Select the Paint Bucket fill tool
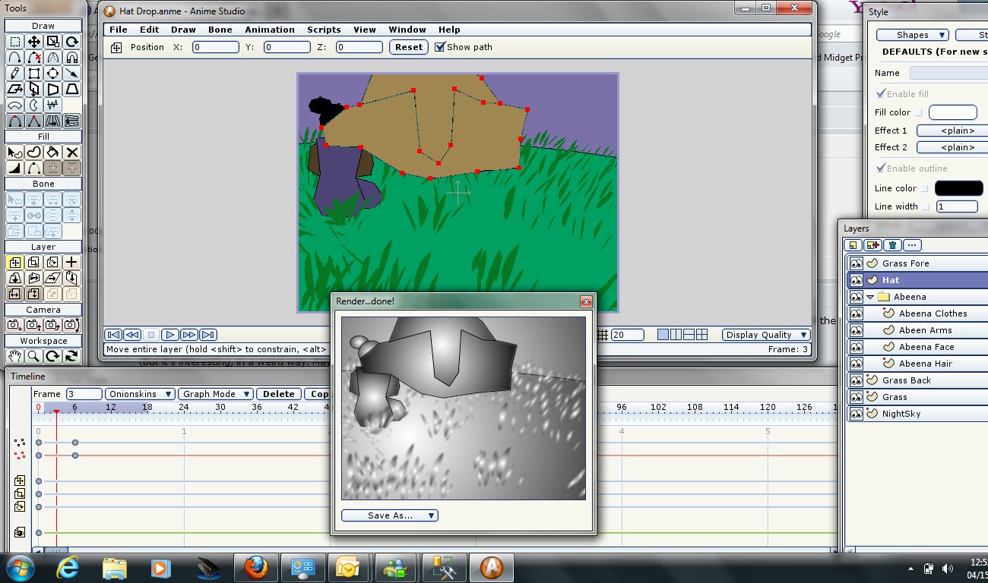Image resolution: width=988 pixels, height=583 pixels. pos(52,153)
